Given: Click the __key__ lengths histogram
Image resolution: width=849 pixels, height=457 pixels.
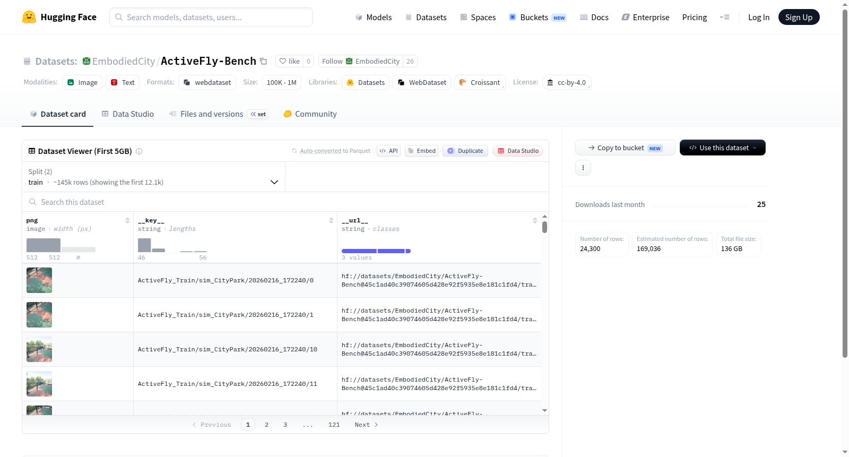Looking at the screenshot, I should point(172,245).
